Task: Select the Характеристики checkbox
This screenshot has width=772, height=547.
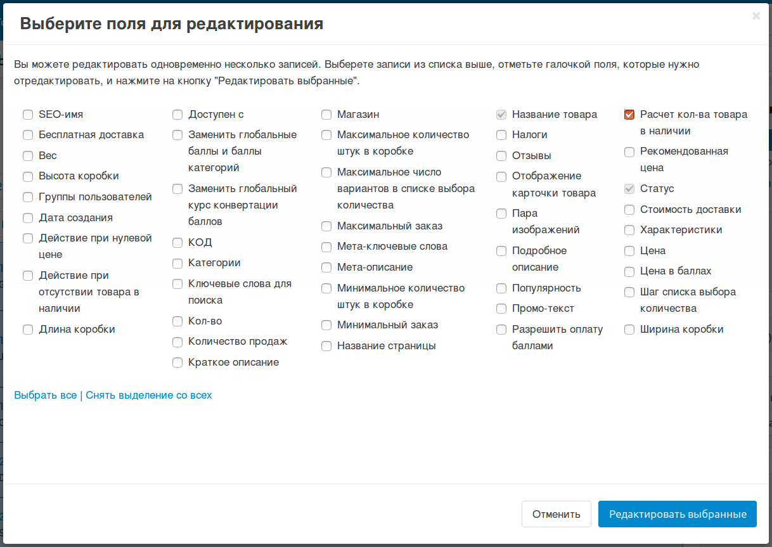Action: 629,230
